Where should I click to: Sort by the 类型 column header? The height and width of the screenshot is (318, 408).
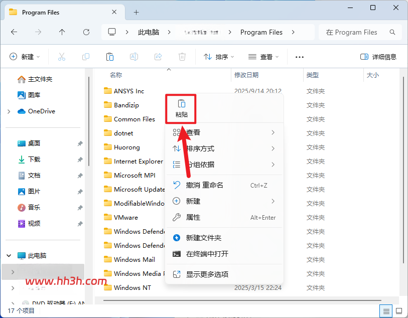(x=312, y=75)
